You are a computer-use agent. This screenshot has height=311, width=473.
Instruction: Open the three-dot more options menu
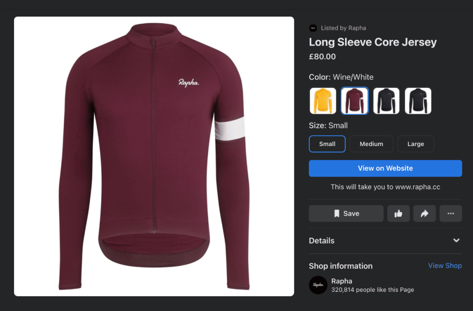(x=451, y=213)
